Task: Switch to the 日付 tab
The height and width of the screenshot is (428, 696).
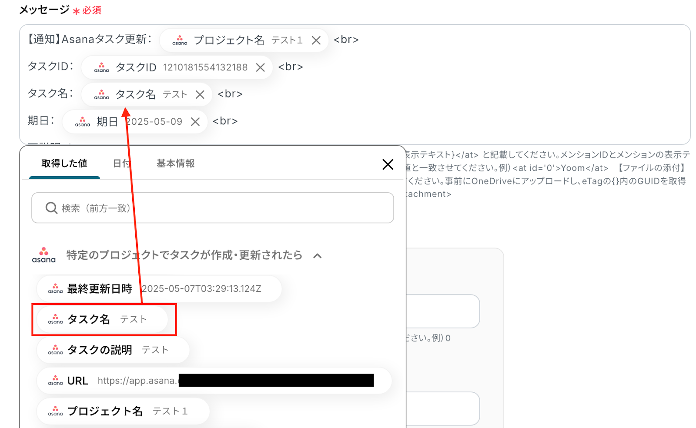Action: pos(121,164)
